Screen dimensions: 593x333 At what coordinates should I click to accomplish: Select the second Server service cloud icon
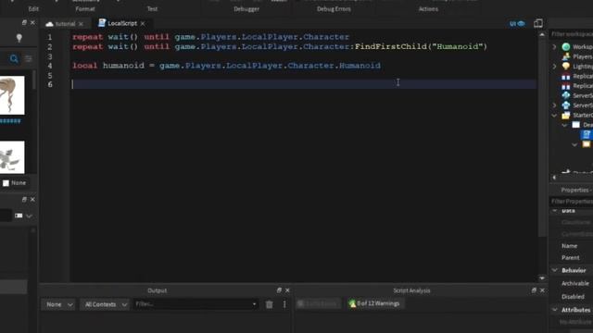coord(566,105)
